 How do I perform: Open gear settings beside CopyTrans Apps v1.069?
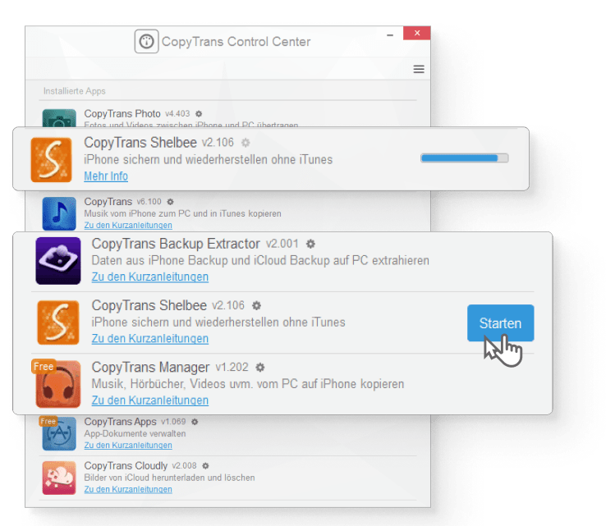click(x=195, y=422)
